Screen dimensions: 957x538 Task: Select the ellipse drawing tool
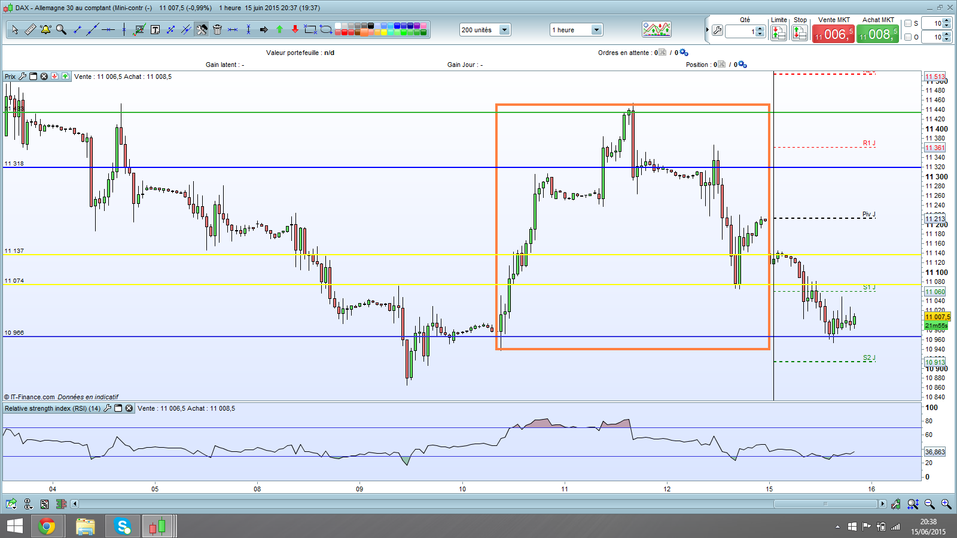click(x=326, y=29)
